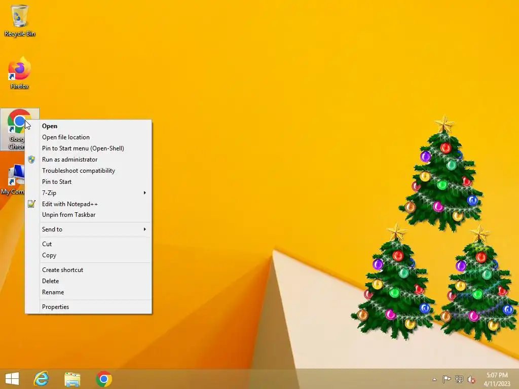The image size is (519, 389).
Task: Select the My Computer desktop icon
Action: point(13,180)
